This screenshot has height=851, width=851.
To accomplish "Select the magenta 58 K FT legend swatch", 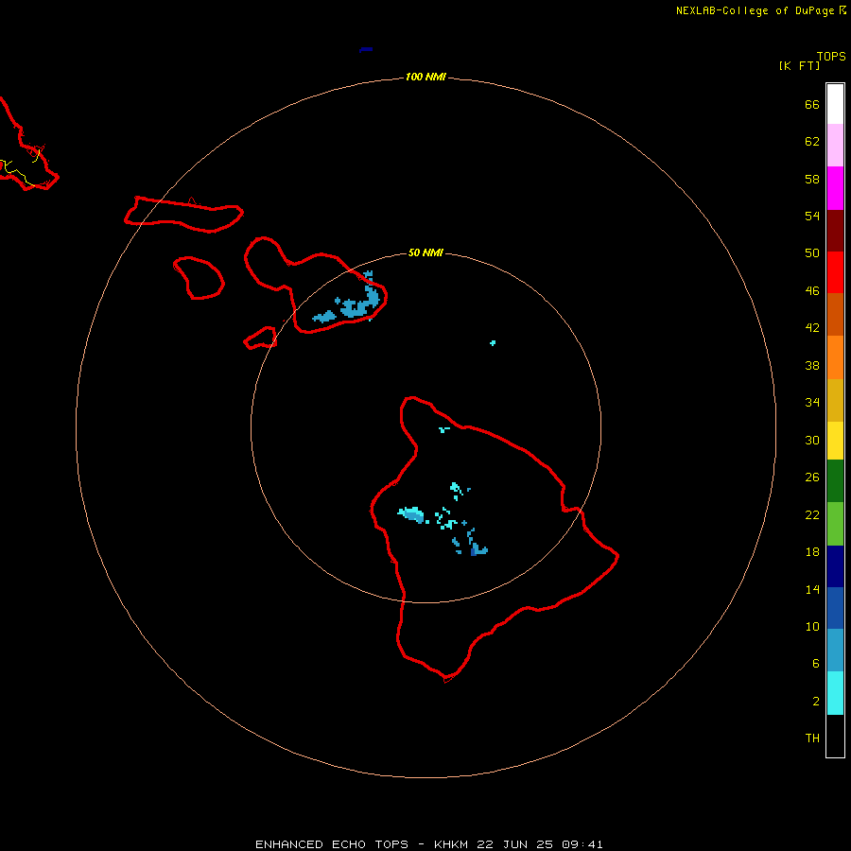I will tap(835, 188).
